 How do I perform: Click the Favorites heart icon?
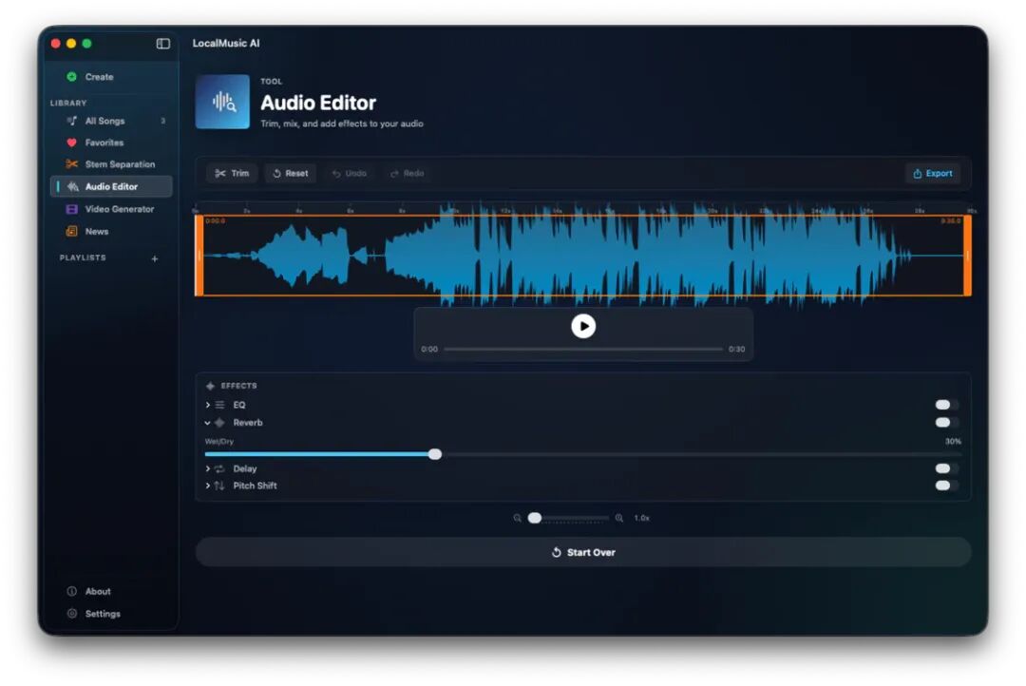72,142
